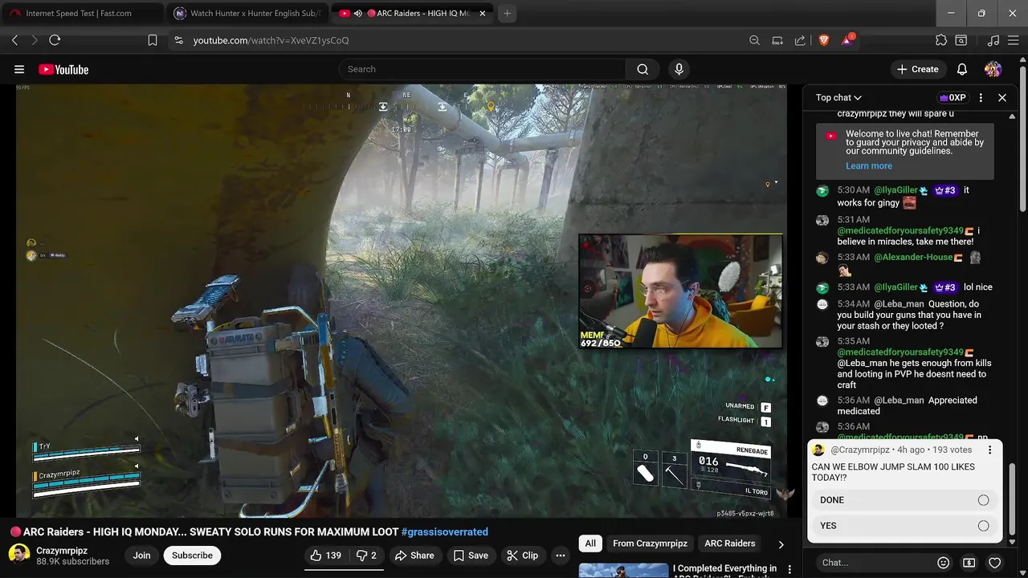This screenshot has width=1028, height=578.
Task: Click the address bar URL
Action: [271, 40]
